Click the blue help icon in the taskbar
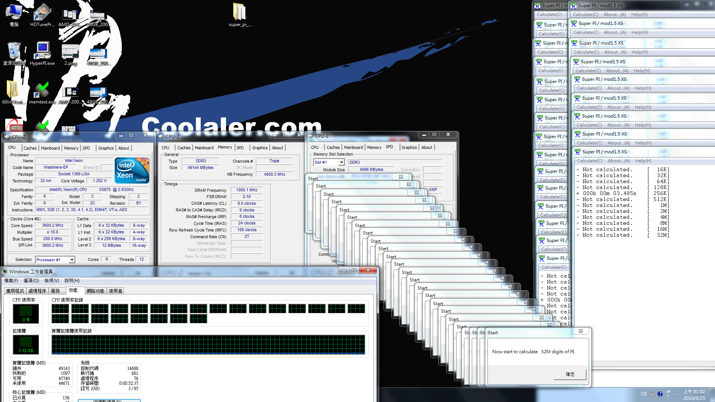 660,394
